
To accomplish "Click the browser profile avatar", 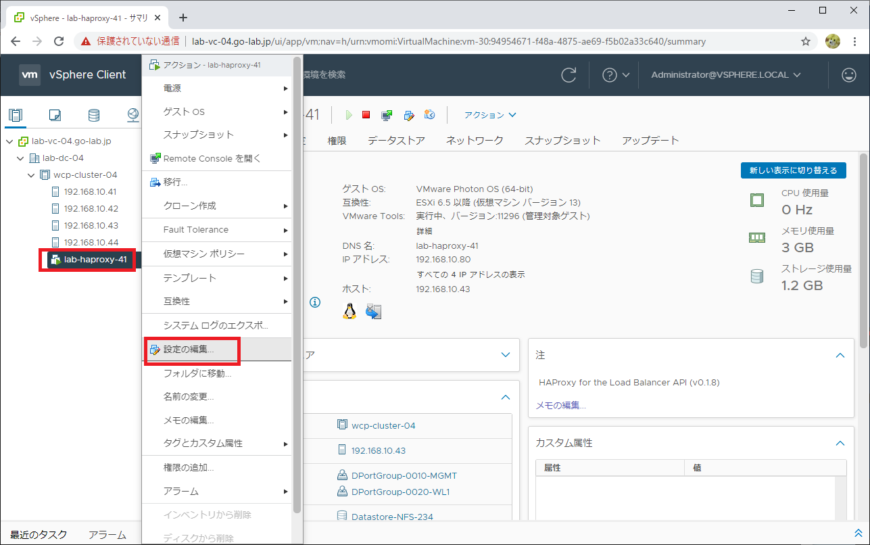I will click(833, 41).
